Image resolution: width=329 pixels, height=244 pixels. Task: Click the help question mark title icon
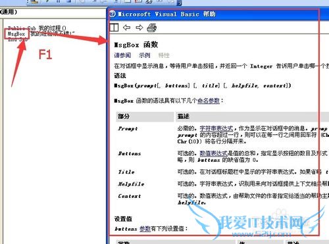click(x=113, y=14)
